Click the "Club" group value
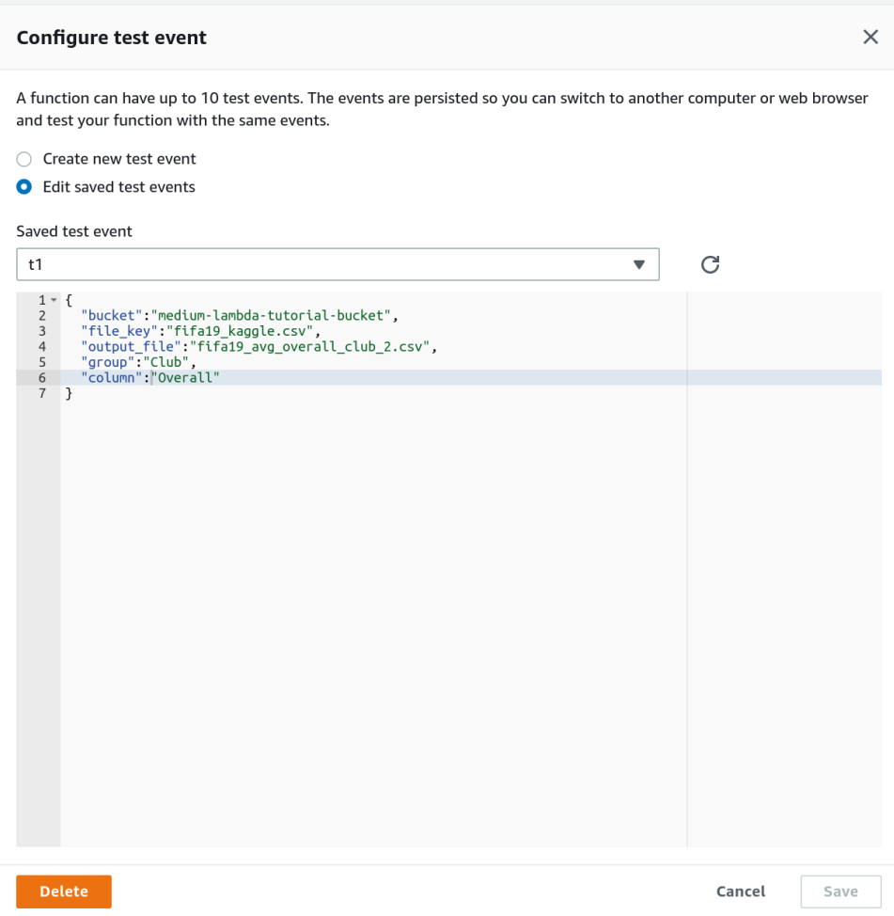Screen dimensions: 894x916 [x=165, y=362]
